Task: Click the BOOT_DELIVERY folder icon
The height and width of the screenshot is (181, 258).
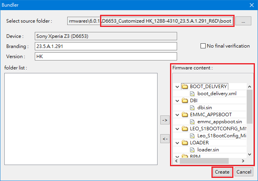Action: coord(185,86)
